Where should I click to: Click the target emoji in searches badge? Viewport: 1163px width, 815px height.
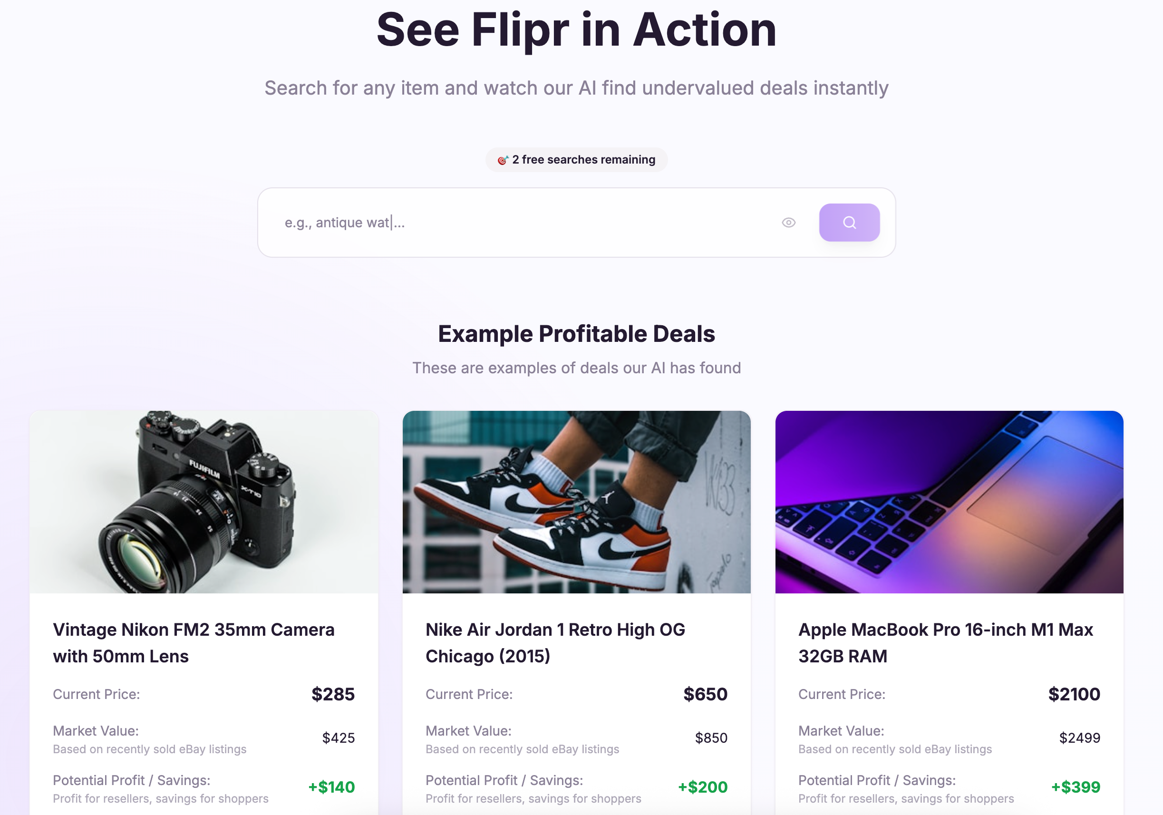coord(503,160)
